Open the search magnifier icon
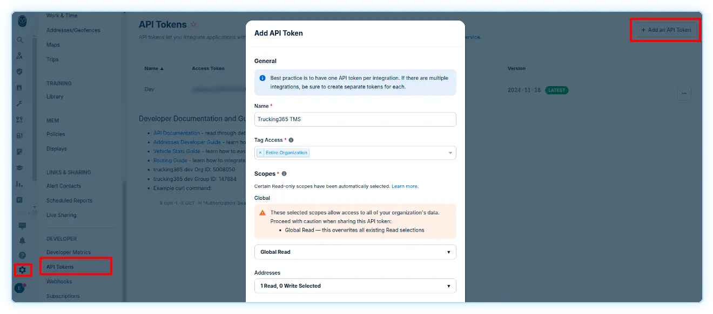Viewport: 713px width, 314px height. coord(20,40)
